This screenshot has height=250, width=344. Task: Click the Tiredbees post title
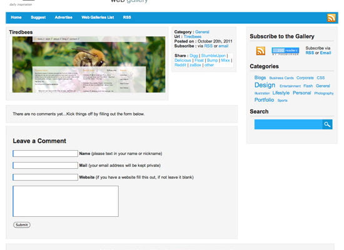pyautogui.click(x=21, y=32)
